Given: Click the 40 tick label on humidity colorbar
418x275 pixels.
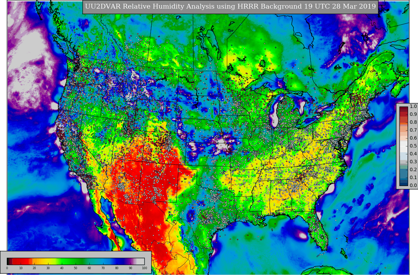Looking at the screenshot, I should (62, 268).
